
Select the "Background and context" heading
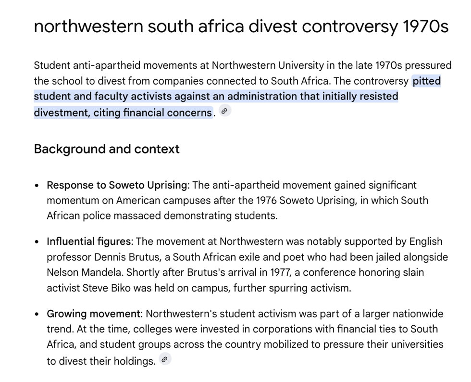(x=107, y=149)
